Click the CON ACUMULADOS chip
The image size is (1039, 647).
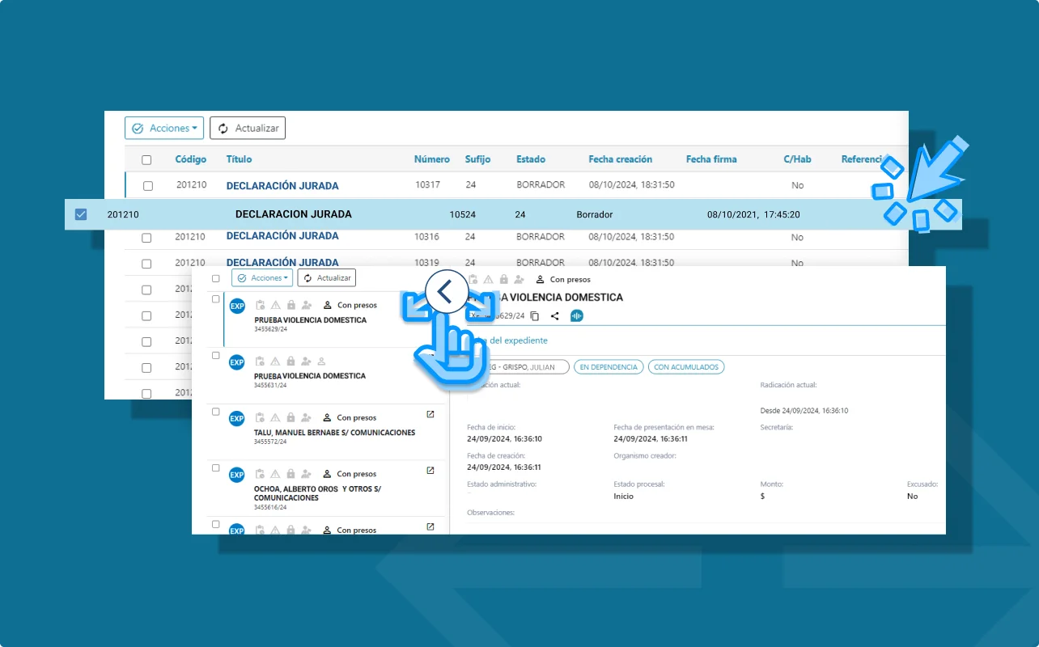coord(686,367)
